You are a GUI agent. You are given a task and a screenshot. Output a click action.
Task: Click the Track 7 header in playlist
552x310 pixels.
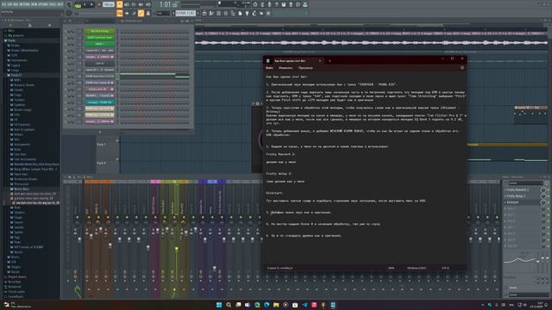[107, 144]
